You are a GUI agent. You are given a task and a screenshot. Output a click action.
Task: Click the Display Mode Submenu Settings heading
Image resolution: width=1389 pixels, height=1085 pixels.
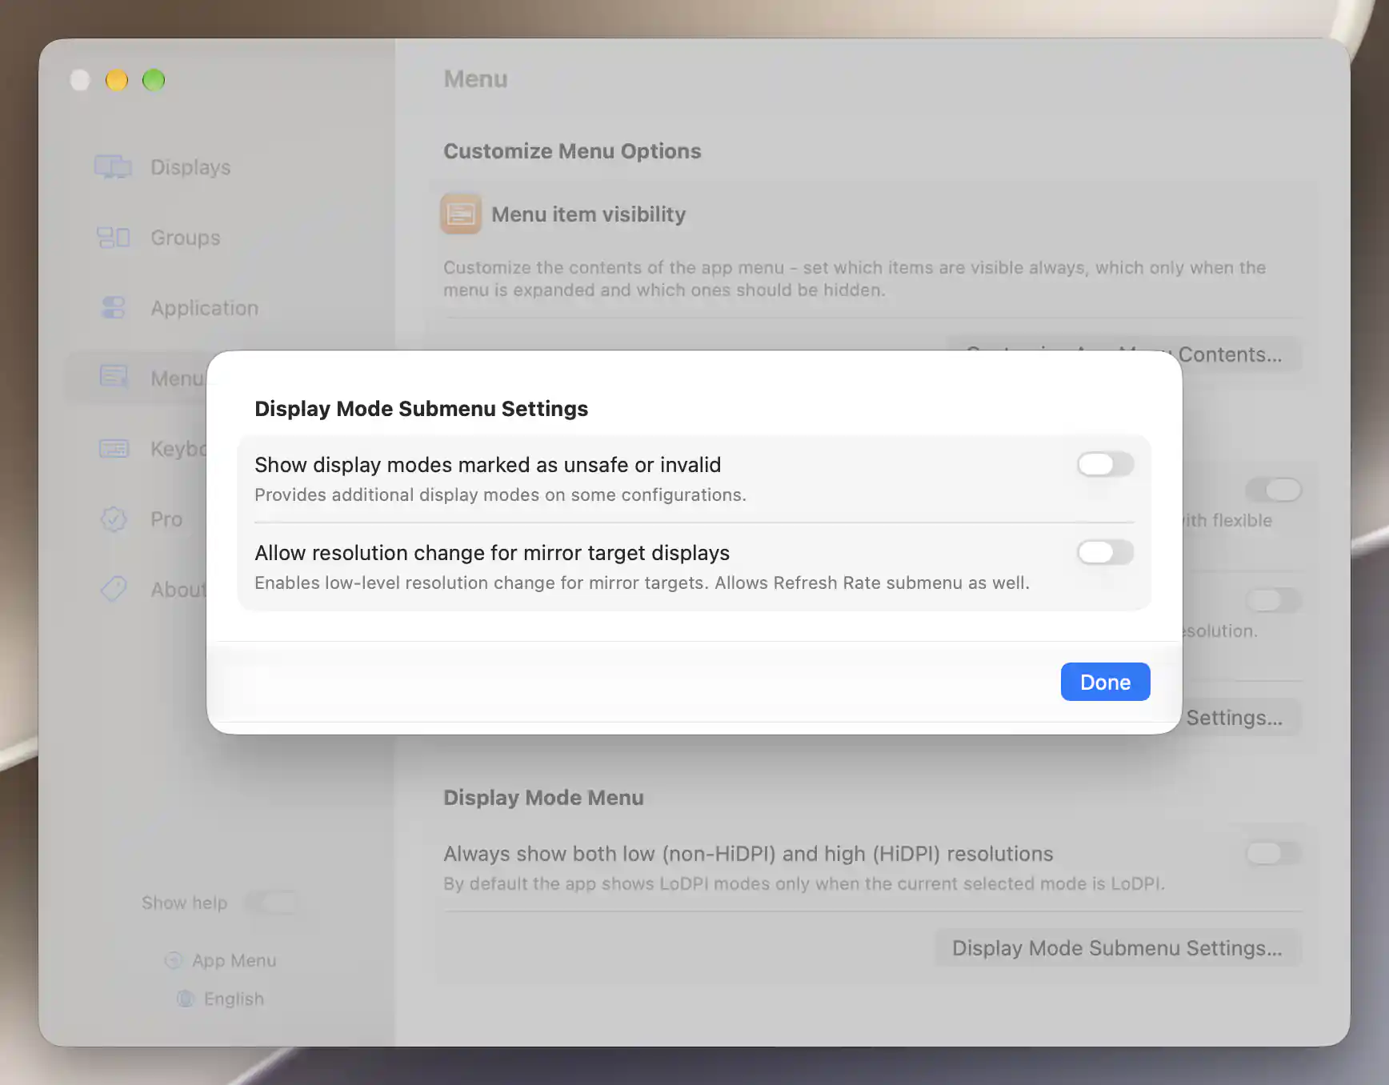click(x=421, y=409)
